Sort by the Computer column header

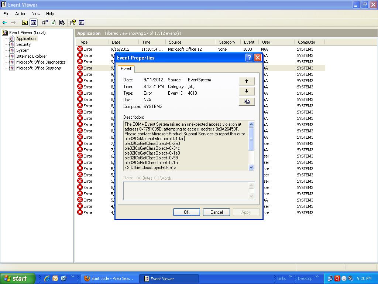tap(310, 42)
